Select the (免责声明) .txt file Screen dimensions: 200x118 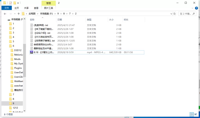tap(41, 25)
